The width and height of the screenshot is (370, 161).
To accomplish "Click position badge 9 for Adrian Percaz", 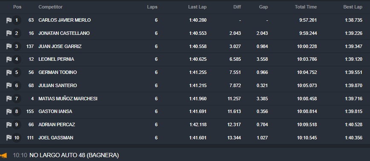I will [x=17, y=124].
